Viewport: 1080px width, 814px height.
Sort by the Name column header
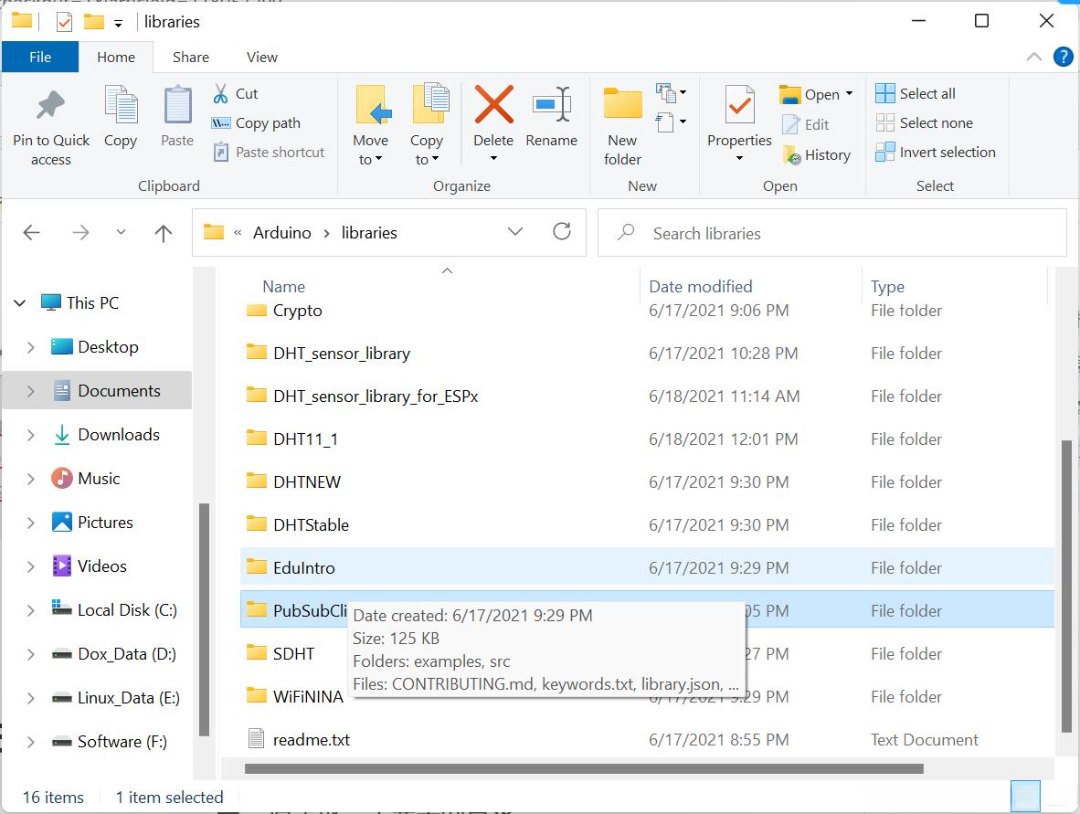point(284,287)
